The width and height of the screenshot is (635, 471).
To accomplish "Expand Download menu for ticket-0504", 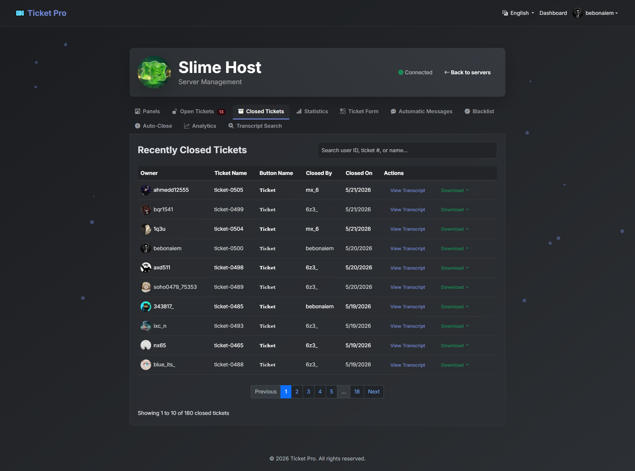I will [455, 229].
